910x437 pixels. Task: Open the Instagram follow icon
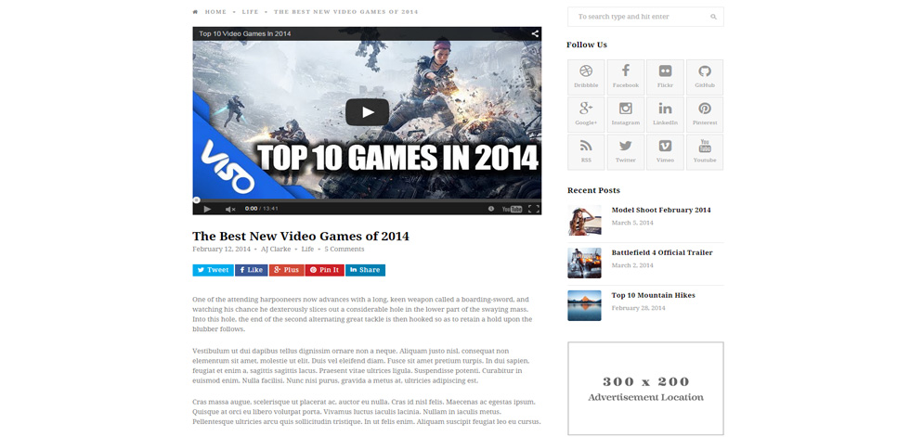click(626, 115)
